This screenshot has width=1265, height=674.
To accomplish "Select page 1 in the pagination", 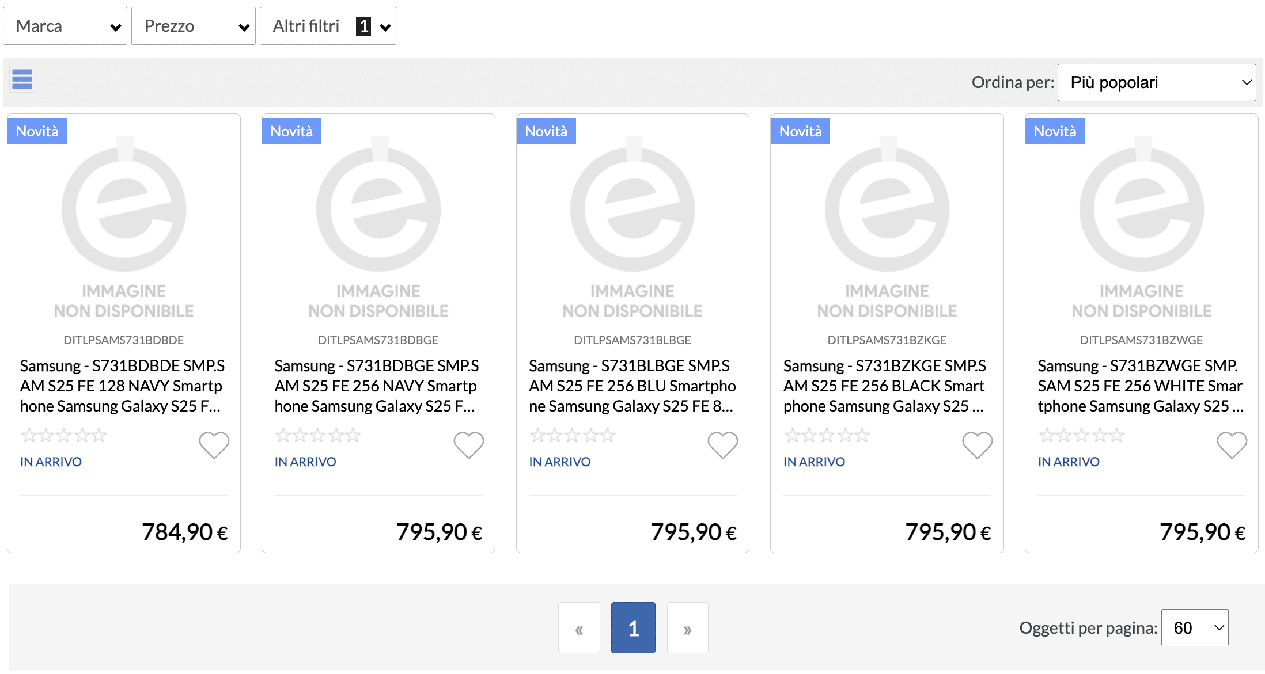I will point(633,627).
